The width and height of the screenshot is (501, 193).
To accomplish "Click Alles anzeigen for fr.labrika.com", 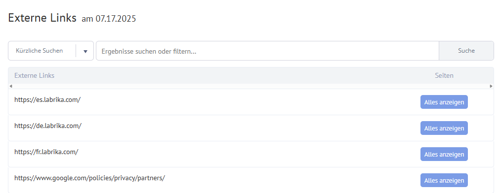I will [444, 154].
